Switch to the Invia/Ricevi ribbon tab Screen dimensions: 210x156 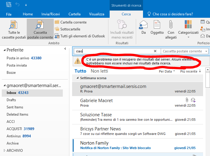50,14
